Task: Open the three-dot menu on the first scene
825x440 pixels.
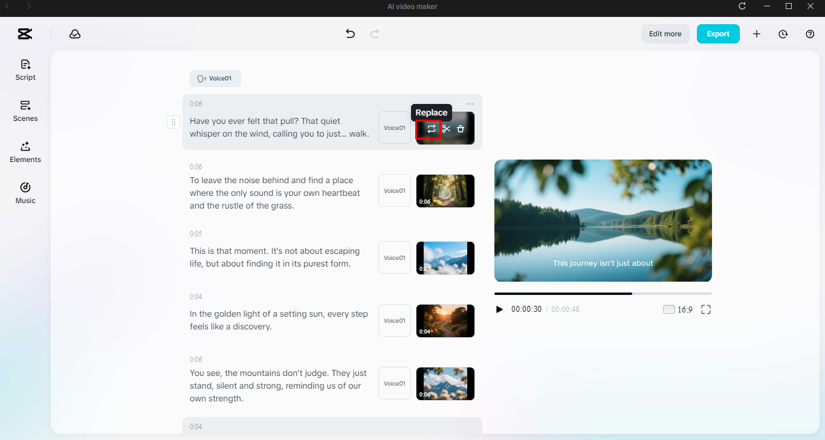Action: 470,103
